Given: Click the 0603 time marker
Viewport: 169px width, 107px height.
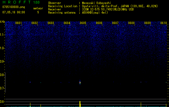Looking at the screenshot, I should [51, 23].
